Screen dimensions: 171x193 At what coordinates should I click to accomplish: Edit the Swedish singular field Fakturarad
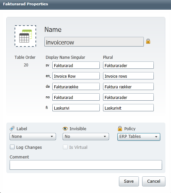point(76,65)
